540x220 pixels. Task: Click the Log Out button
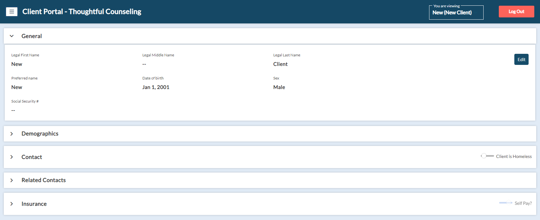pos(516,12)
